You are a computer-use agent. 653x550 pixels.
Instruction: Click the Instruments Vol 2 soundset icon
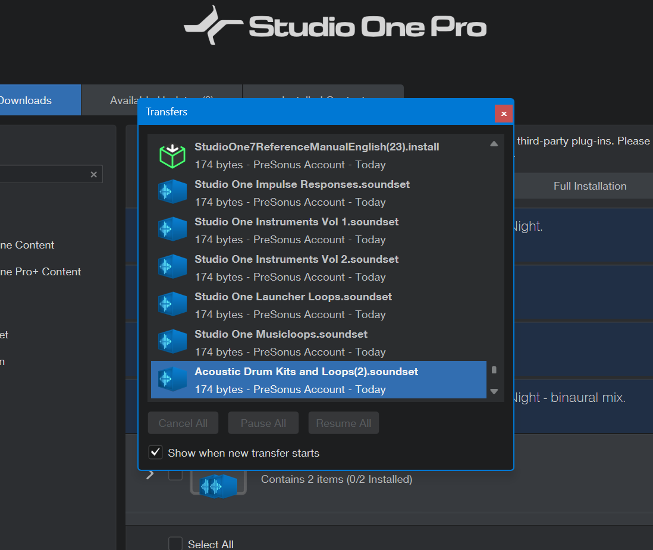[172, 266]
